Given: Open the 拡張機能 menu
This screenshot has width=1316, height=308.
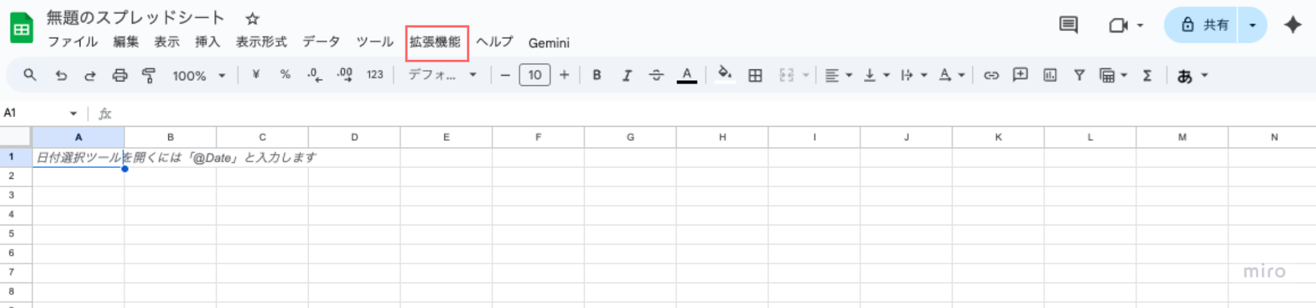Looking at the screenshot, I should pyautogui.click(x=435, y=42).
